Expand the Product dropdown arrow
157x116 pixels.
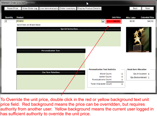(103, 21)
